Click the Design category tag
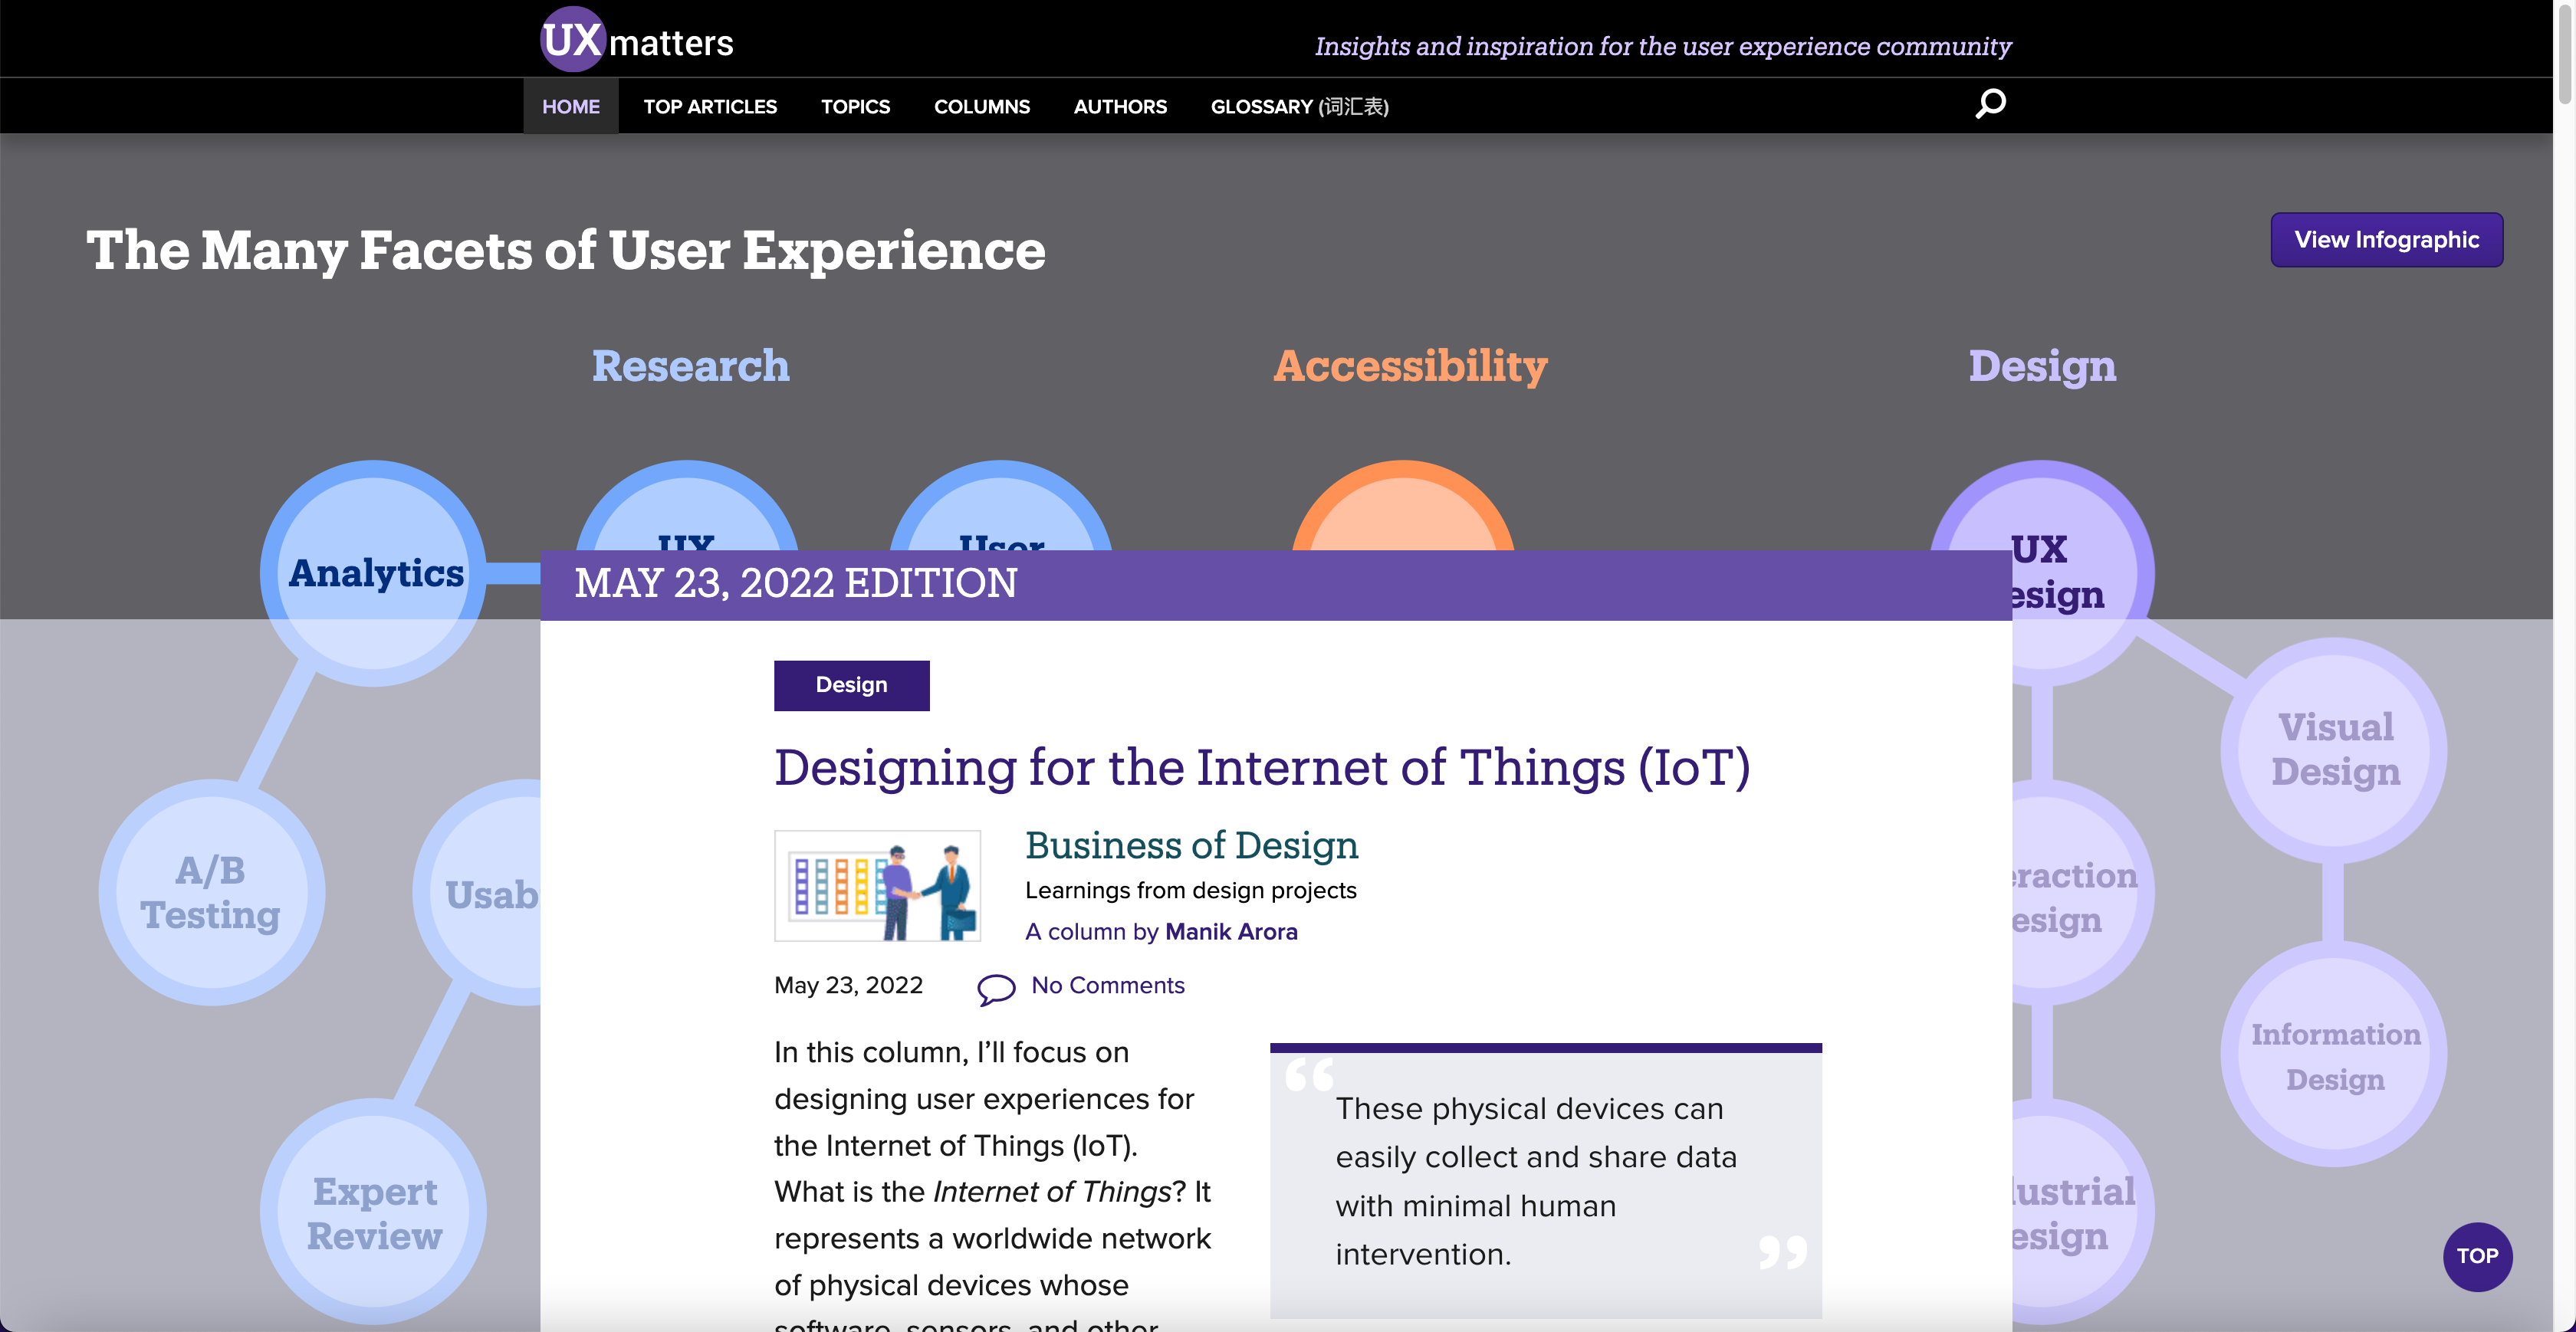 pos(851,685)
